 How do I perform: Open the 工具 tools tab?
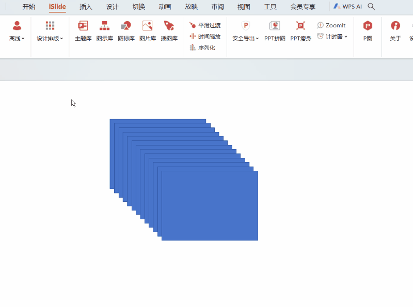(270, 7)
